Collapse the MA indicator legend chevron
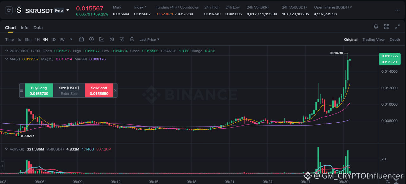Viewport: 406px width, 184px height. coord(7,59)
